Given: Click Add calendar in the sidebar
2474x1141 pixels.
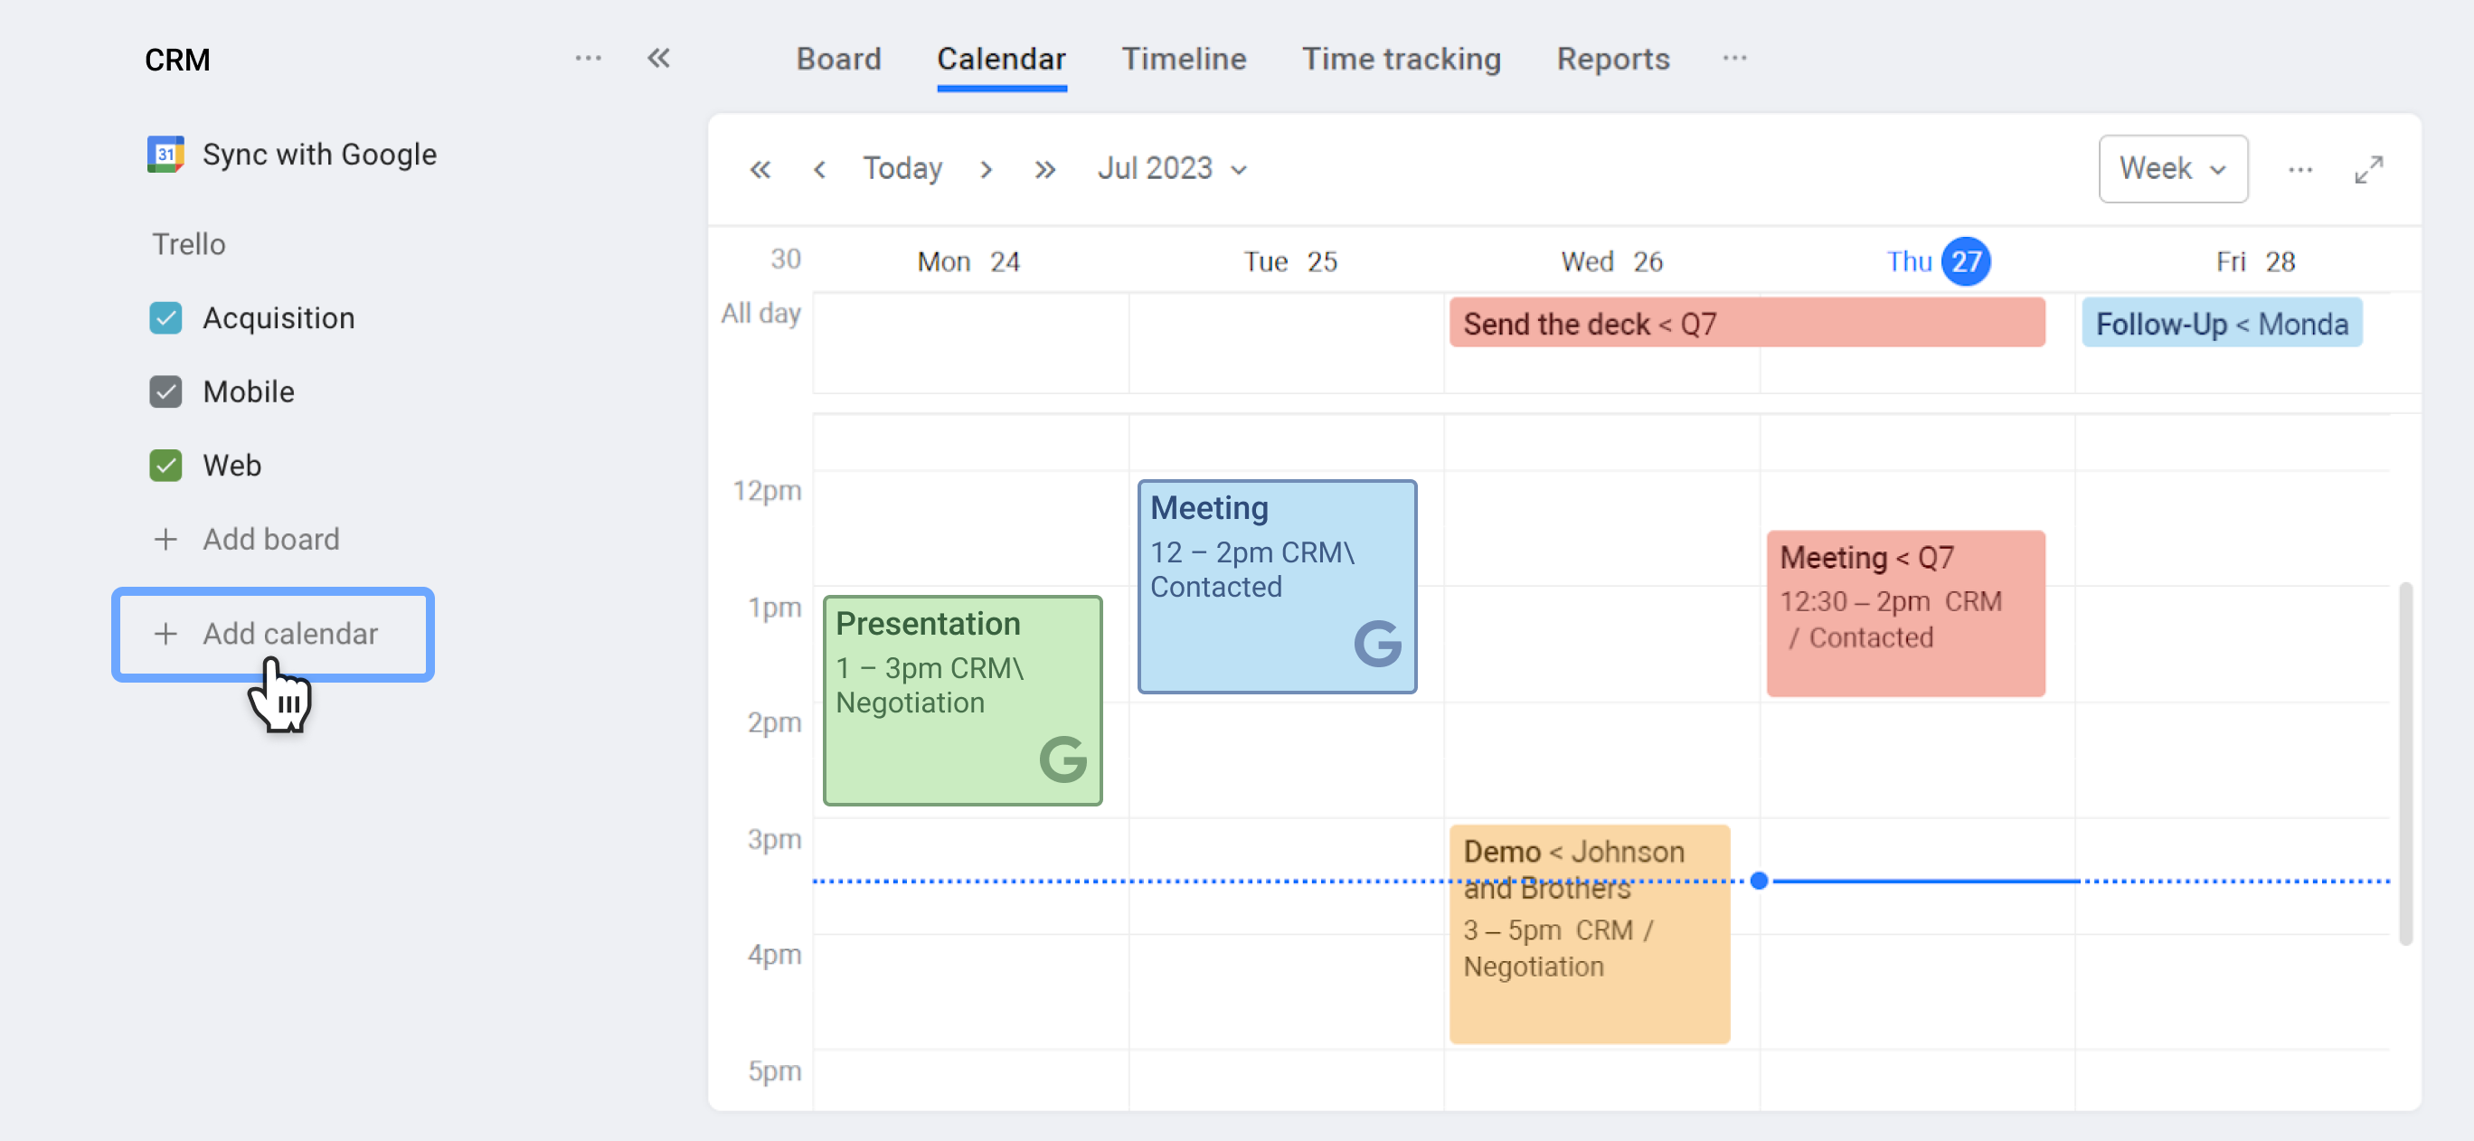Looking at the screenshot, I should 273,634.
